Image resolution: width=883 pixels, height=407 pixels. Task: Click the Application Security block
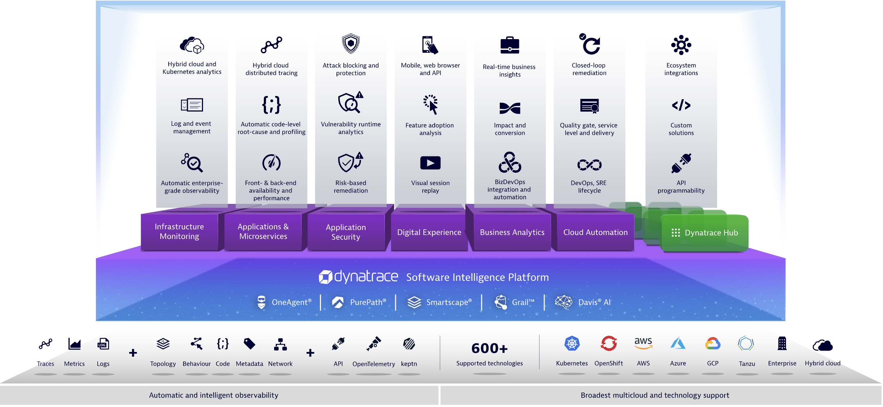346,232
